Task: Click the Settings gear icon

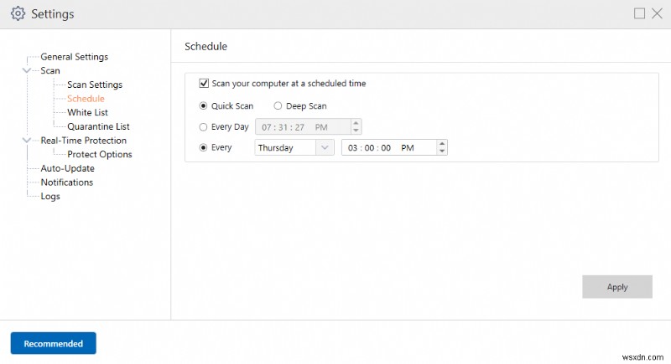Action: pos(18,13)
